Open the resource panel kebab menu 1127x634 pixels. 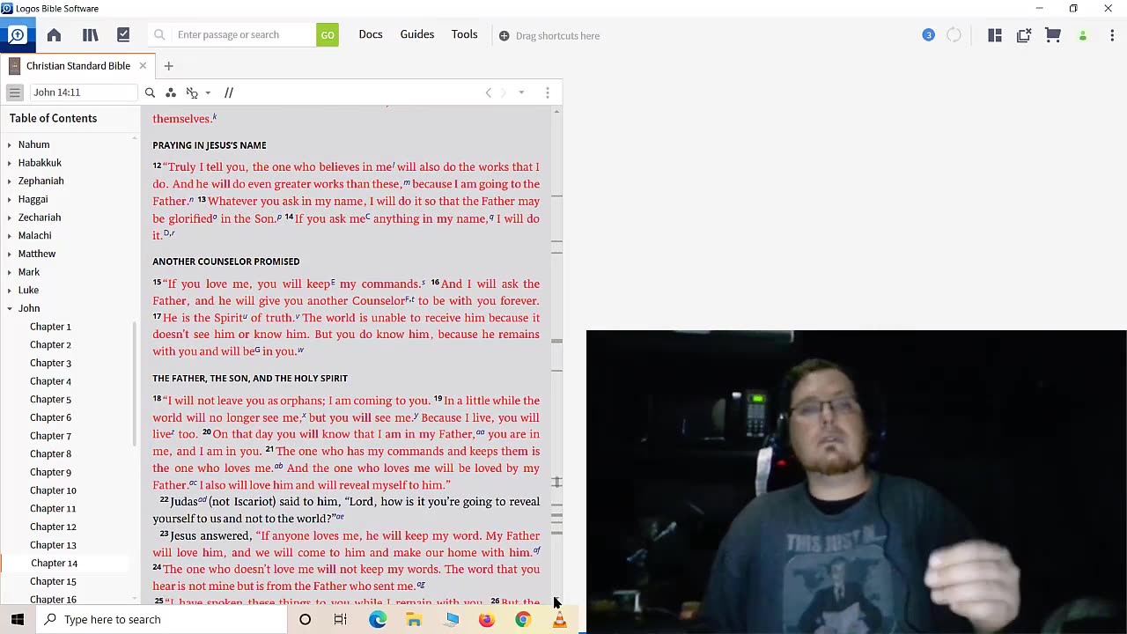[548, 92]
